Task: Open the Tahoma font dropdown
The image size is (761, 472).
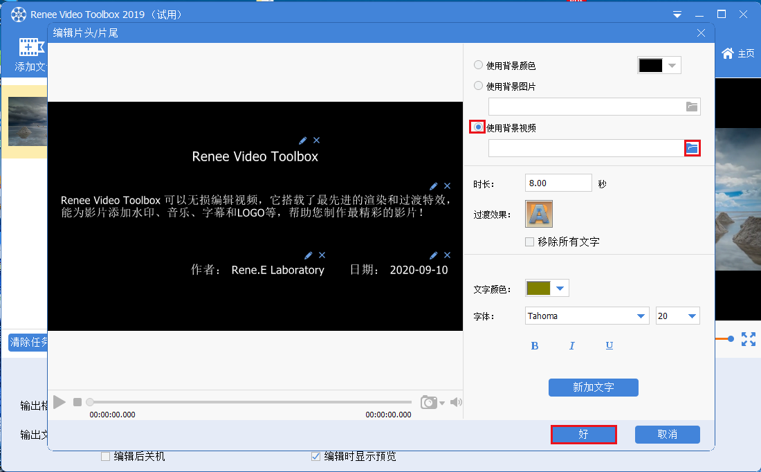Action: tap(641, 316)
